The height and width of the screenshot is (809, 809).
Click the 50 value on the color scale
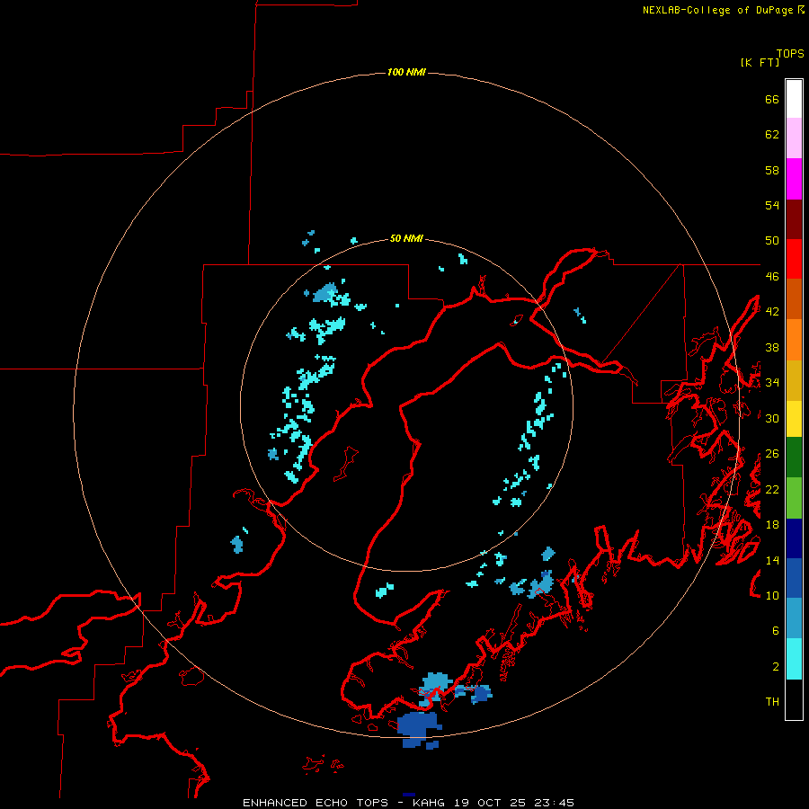point(772,241)
